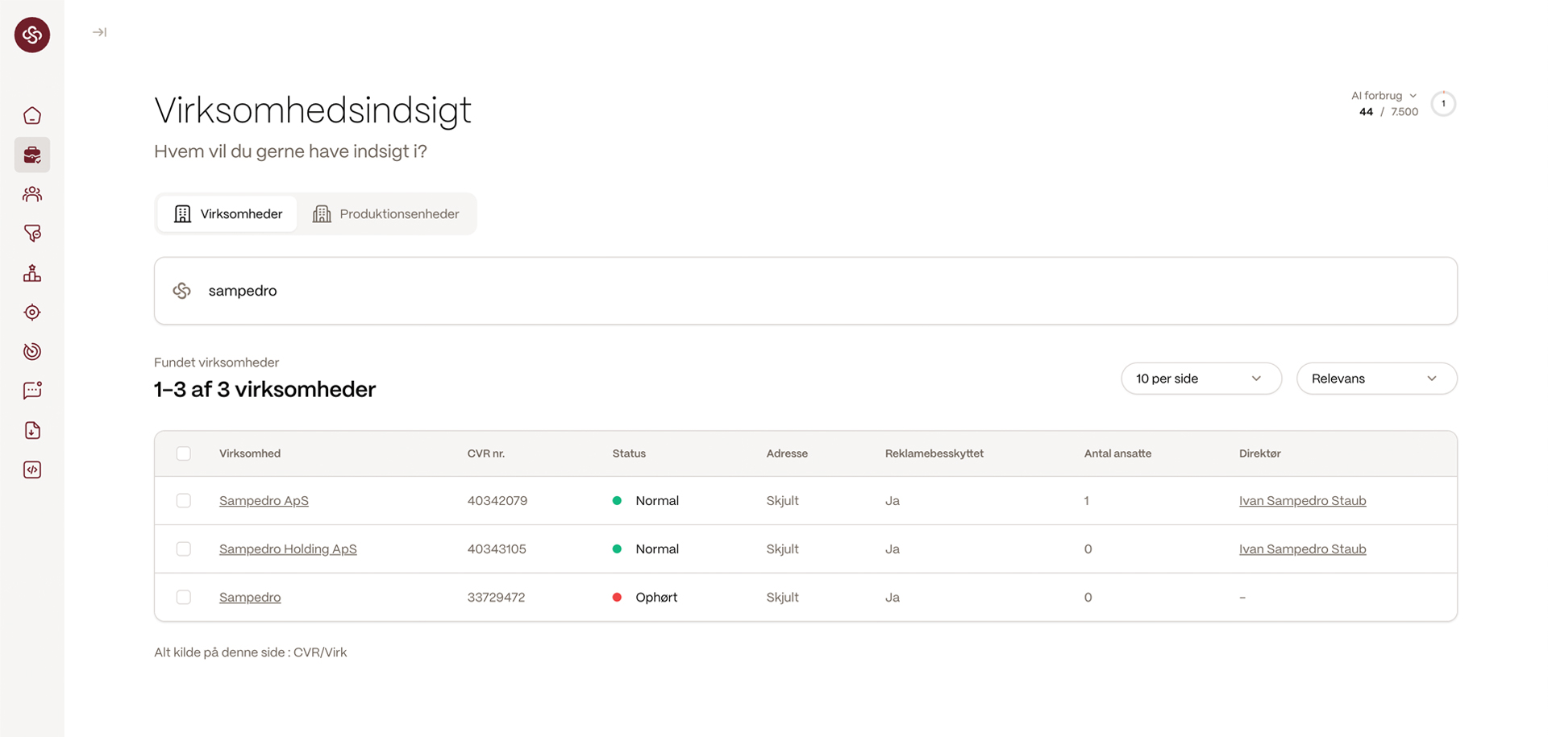Select the Virksomheder tab
This screenshot has height=737, width=1548.
tap(227, 214)
